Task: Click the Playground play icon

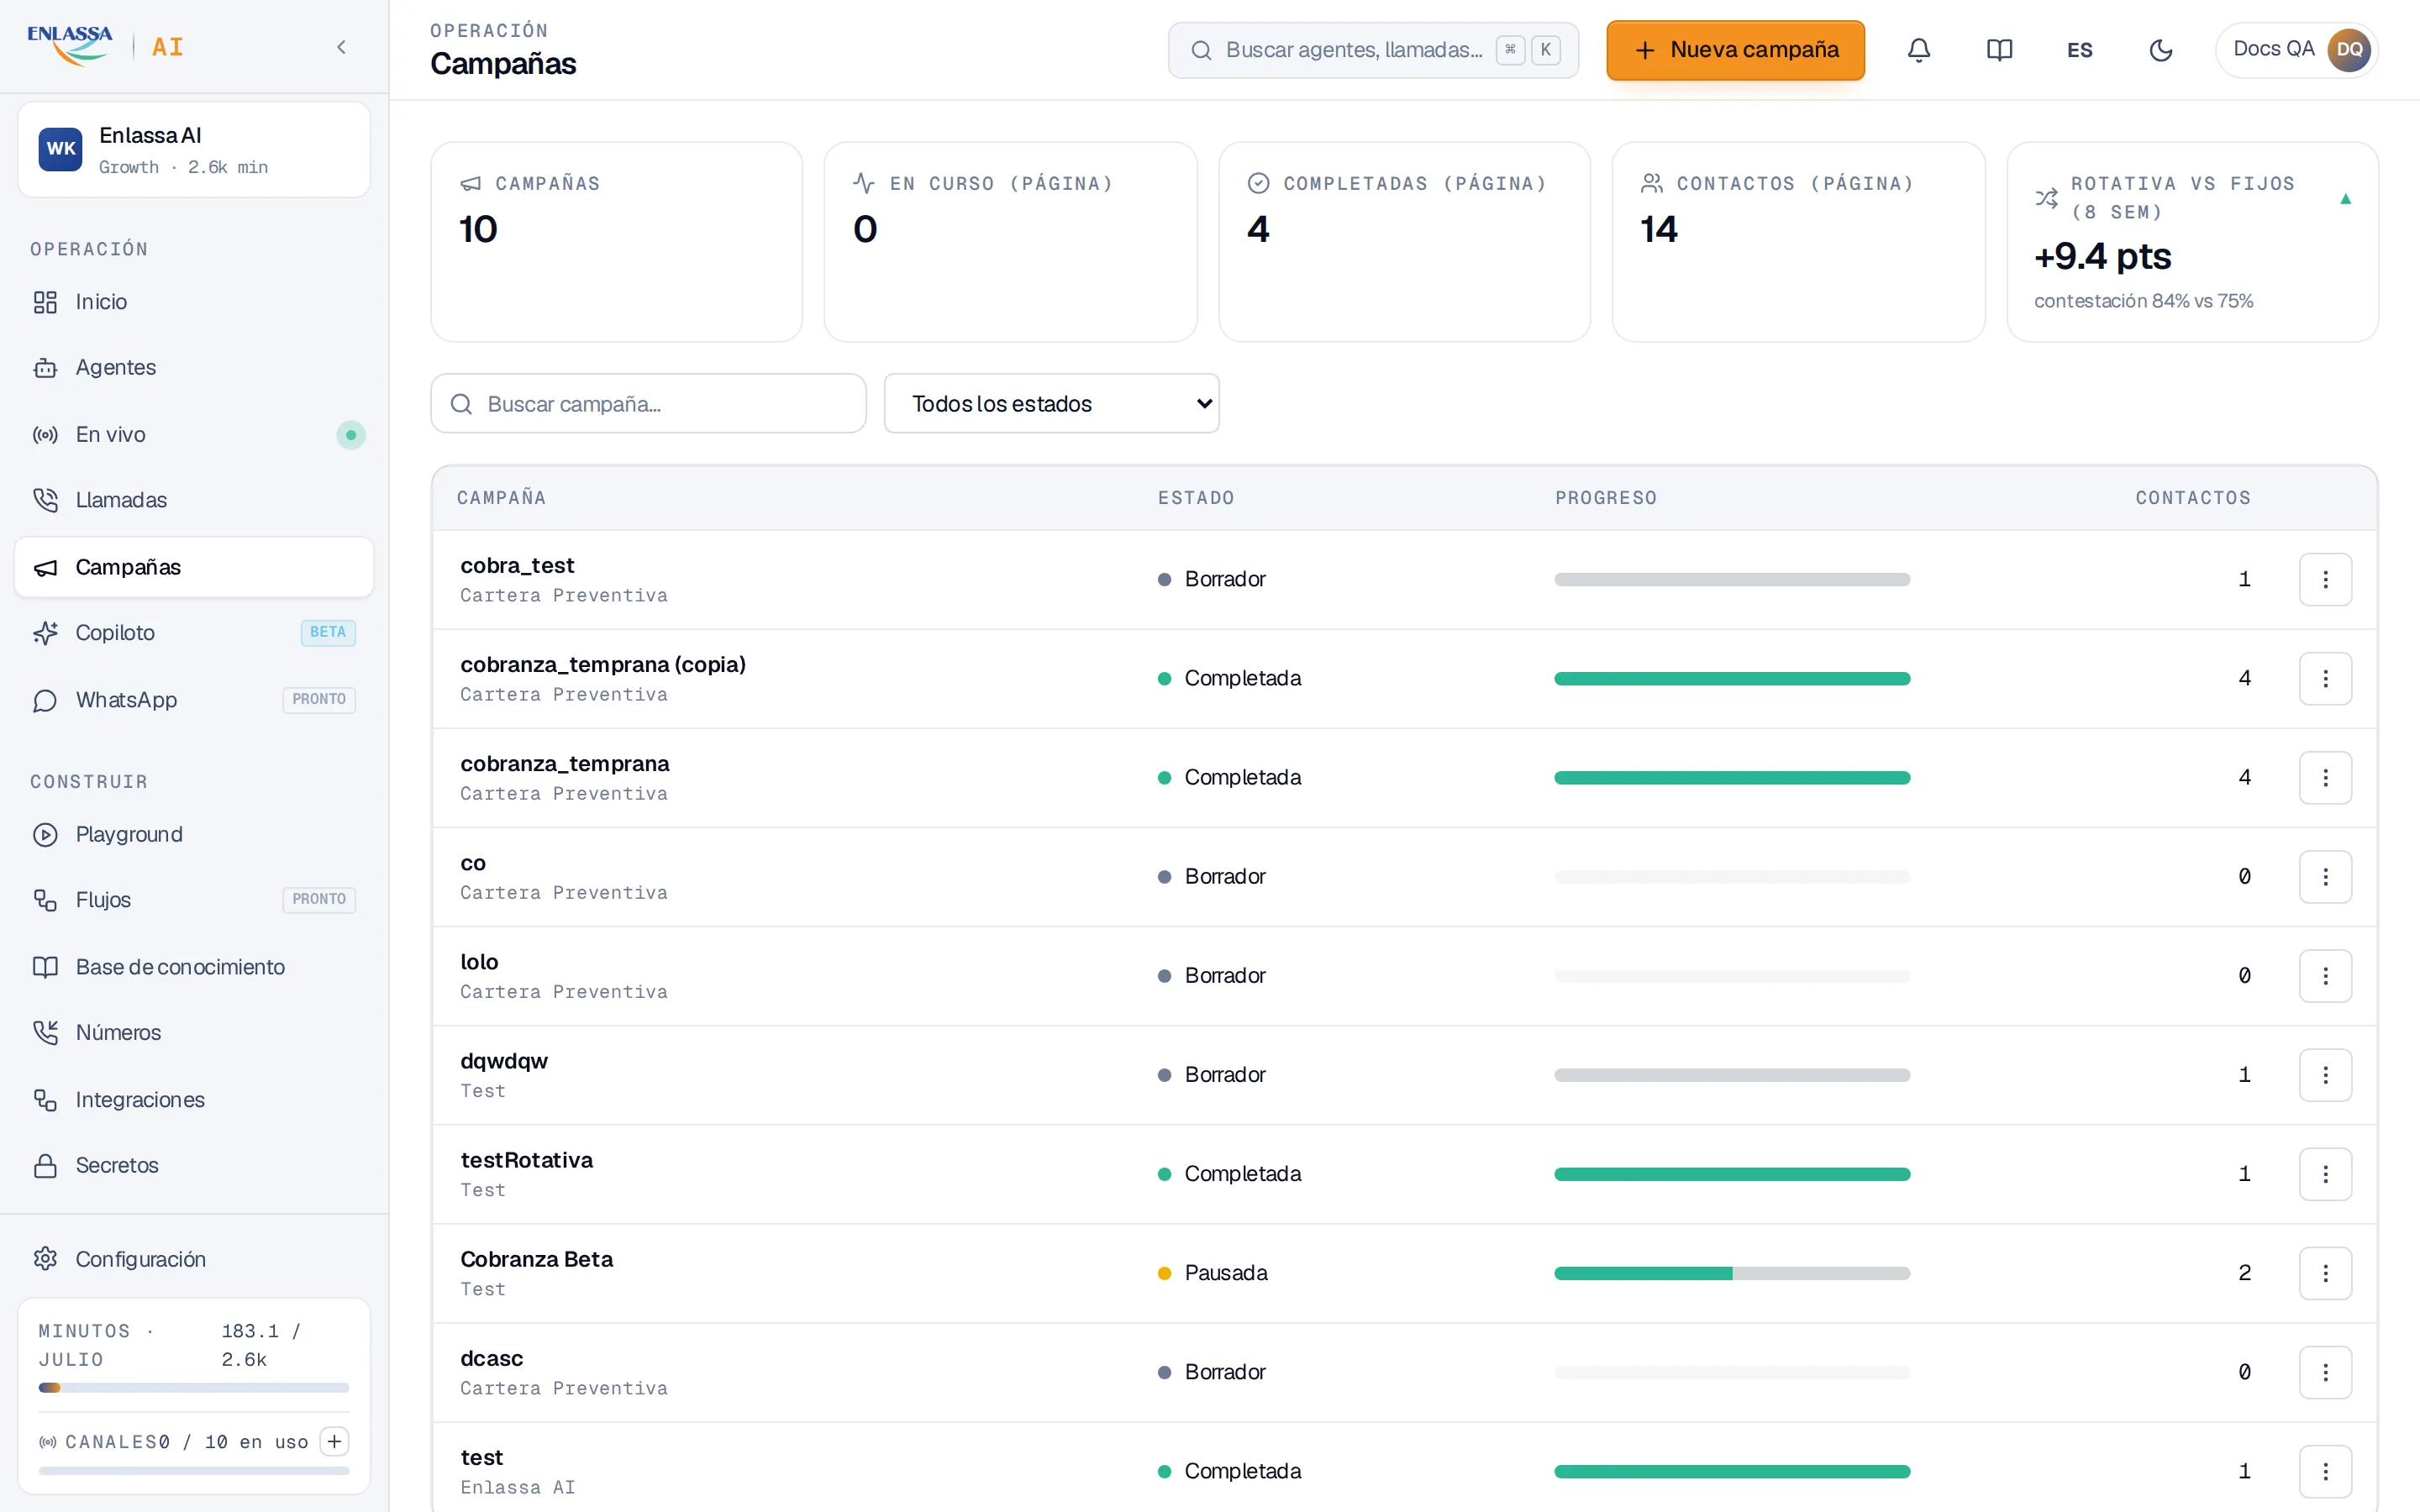Action: [45, 835]
